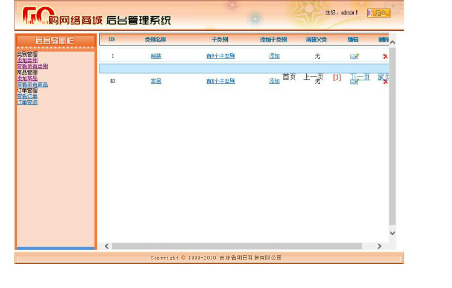
Task: Open the 添加类别 sidebar link
Action: [x=27, y=60]
